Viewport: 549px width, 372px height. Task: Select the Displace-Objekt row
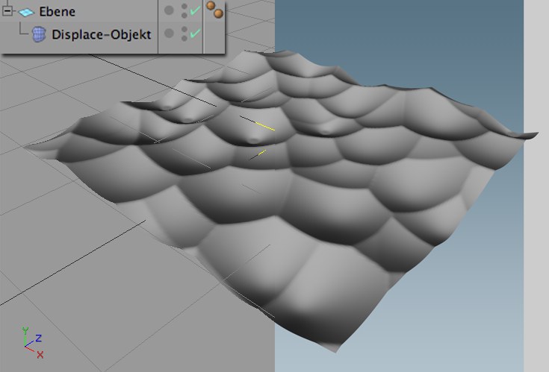coord(112,34)
